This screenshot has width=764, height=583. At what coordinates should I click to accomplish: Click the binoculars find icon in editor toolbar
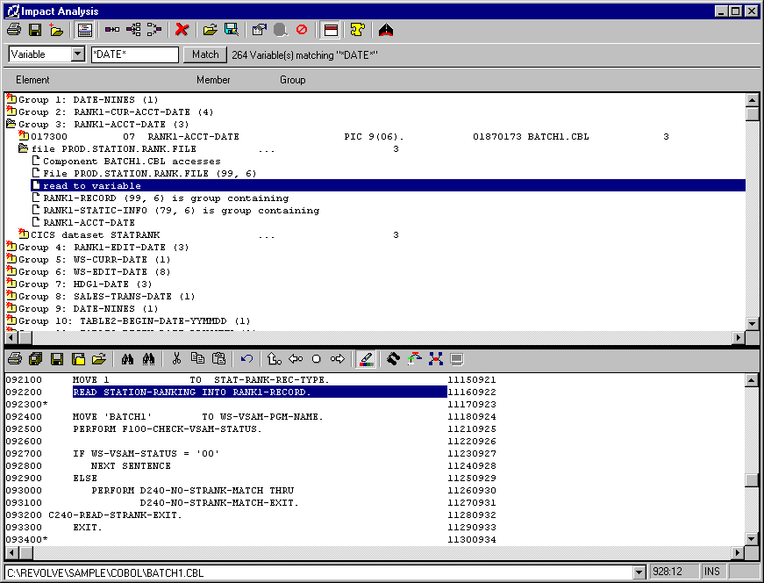point(127,359)
